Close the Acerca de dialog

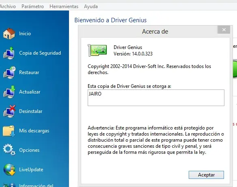coord(224,30)
